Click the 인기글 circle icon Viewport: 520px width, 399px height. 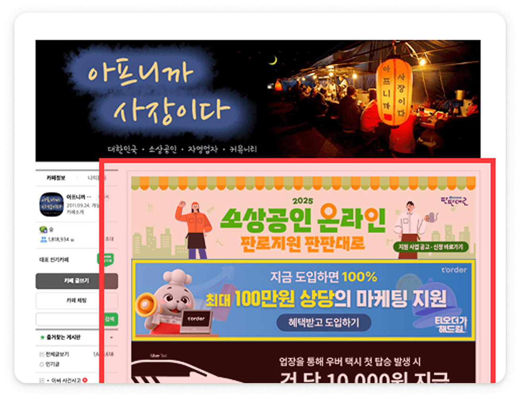[42, 364]
